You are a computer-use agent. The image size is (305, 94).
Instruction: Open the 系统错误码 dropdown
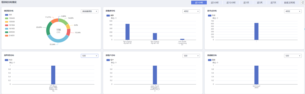pos(89,11)
